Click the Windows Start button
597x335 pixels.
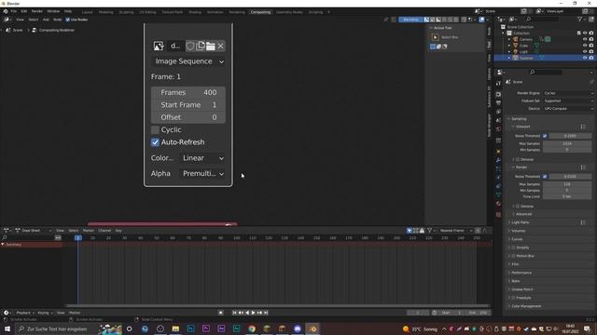coord(7,328)
